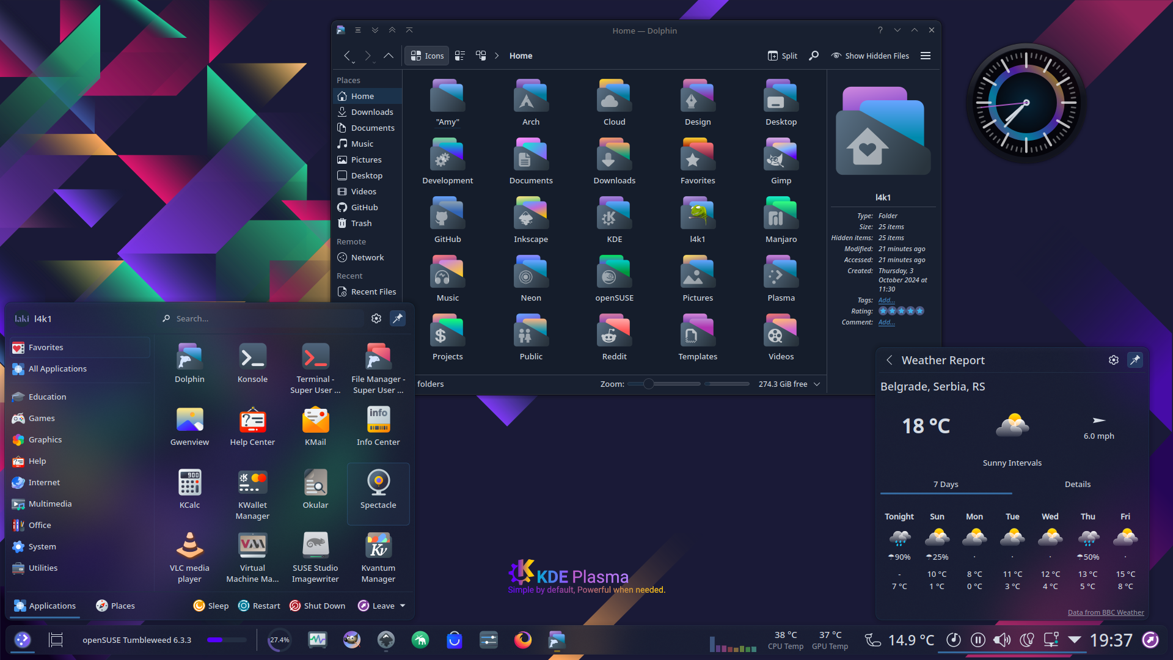Toggle Split view in Dolphin
1173x660 pixels.
pos(783,56)
